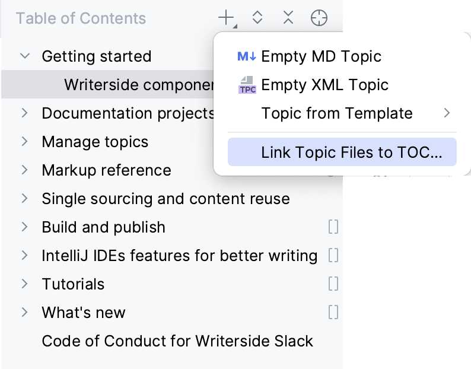The width and height of the screenshot is (471, 369).
Task: Click the TPC icon next to Empty XML Topic
Action: (x=247, y=85)
